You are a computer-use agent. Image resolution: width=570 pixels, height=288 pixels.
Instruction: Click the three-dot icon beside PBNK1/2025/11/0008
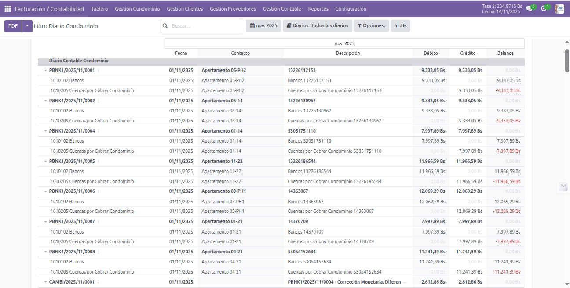[x=99, y=252]
